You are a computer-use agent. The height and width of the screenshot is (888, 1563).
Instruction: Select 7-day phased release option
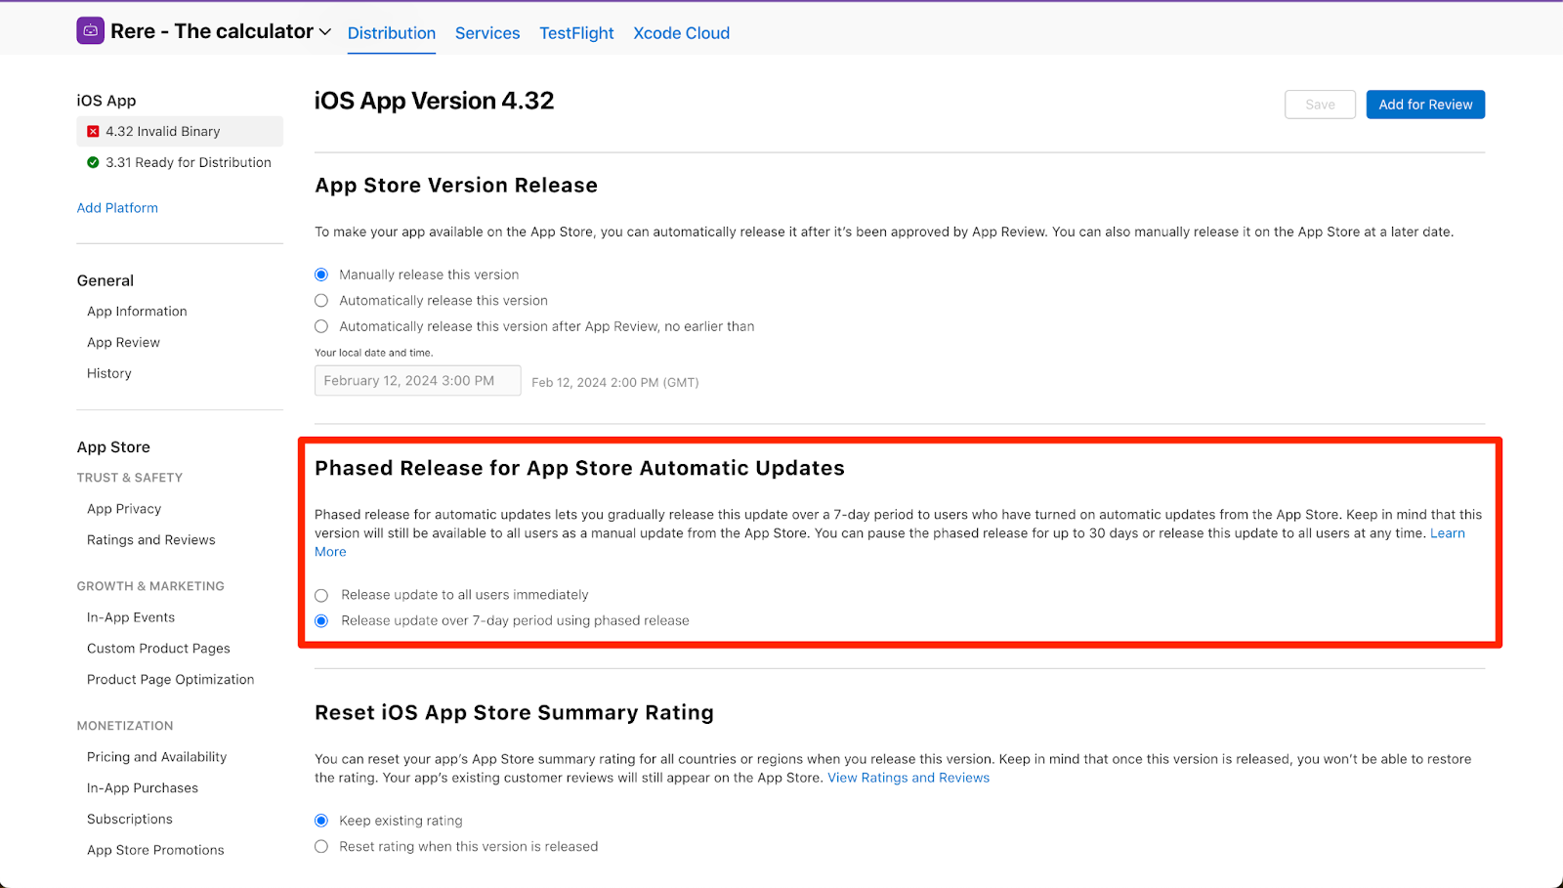321,621
